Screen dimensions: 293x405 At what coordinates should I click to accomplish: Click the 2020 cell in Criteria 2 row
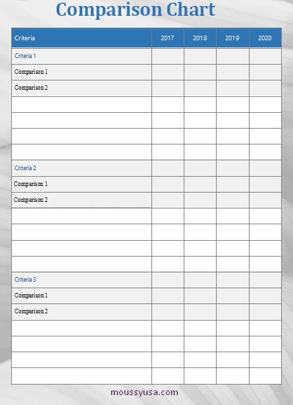pyautogui.click(x=265, y=168)
